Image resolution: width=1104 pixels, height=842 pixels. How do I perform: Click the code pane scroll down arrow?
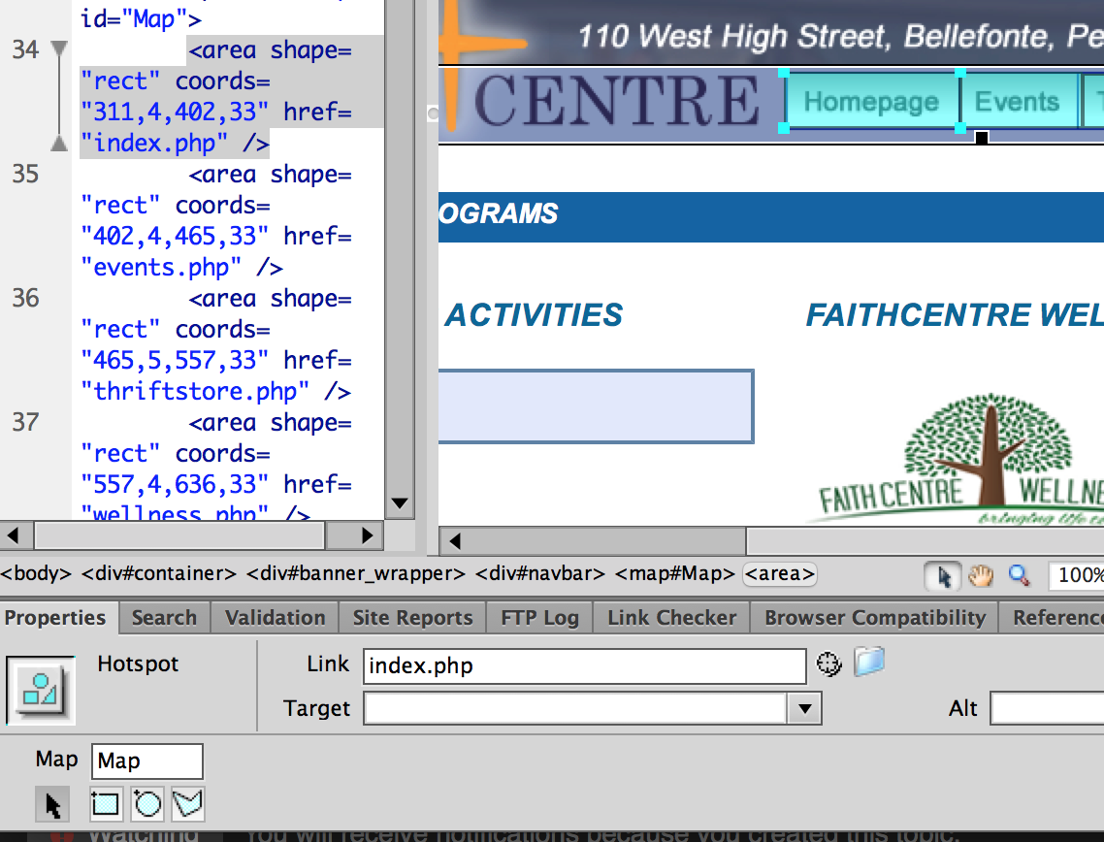400,503
